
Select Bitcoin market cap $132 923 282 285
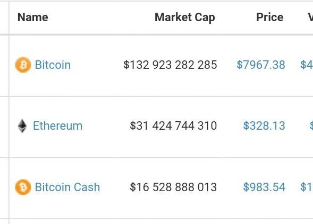170,65
